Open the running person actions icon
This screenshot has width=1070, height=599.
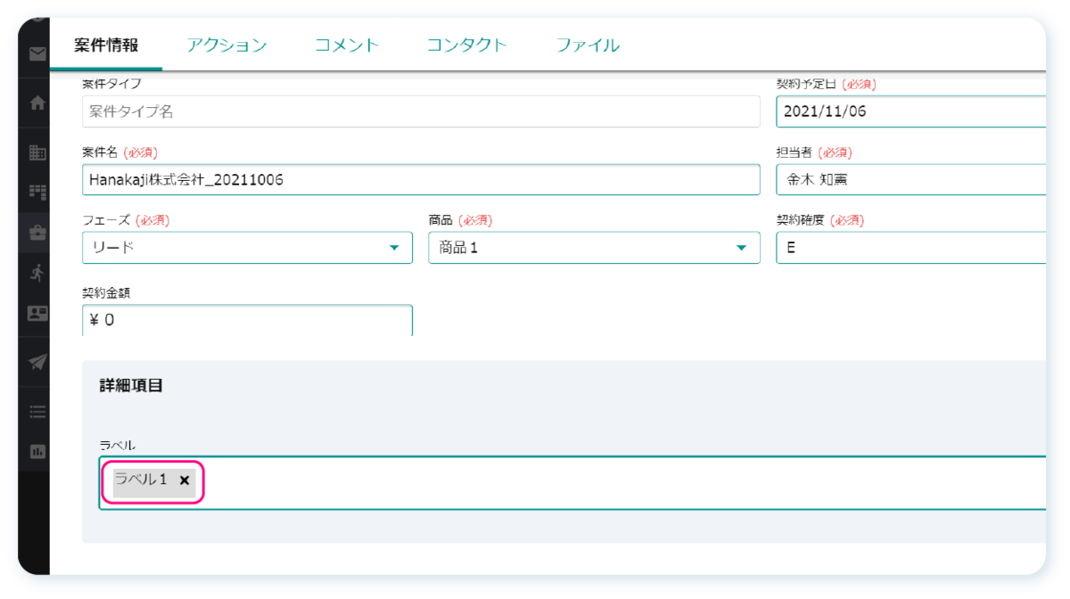click(x=37, y=273)
